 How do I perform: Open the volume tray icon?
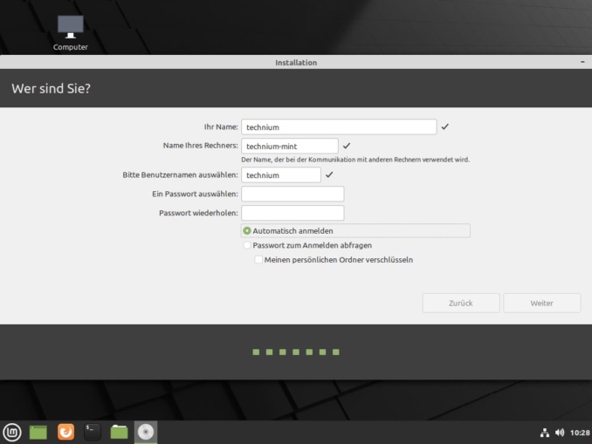click(560, 433)
